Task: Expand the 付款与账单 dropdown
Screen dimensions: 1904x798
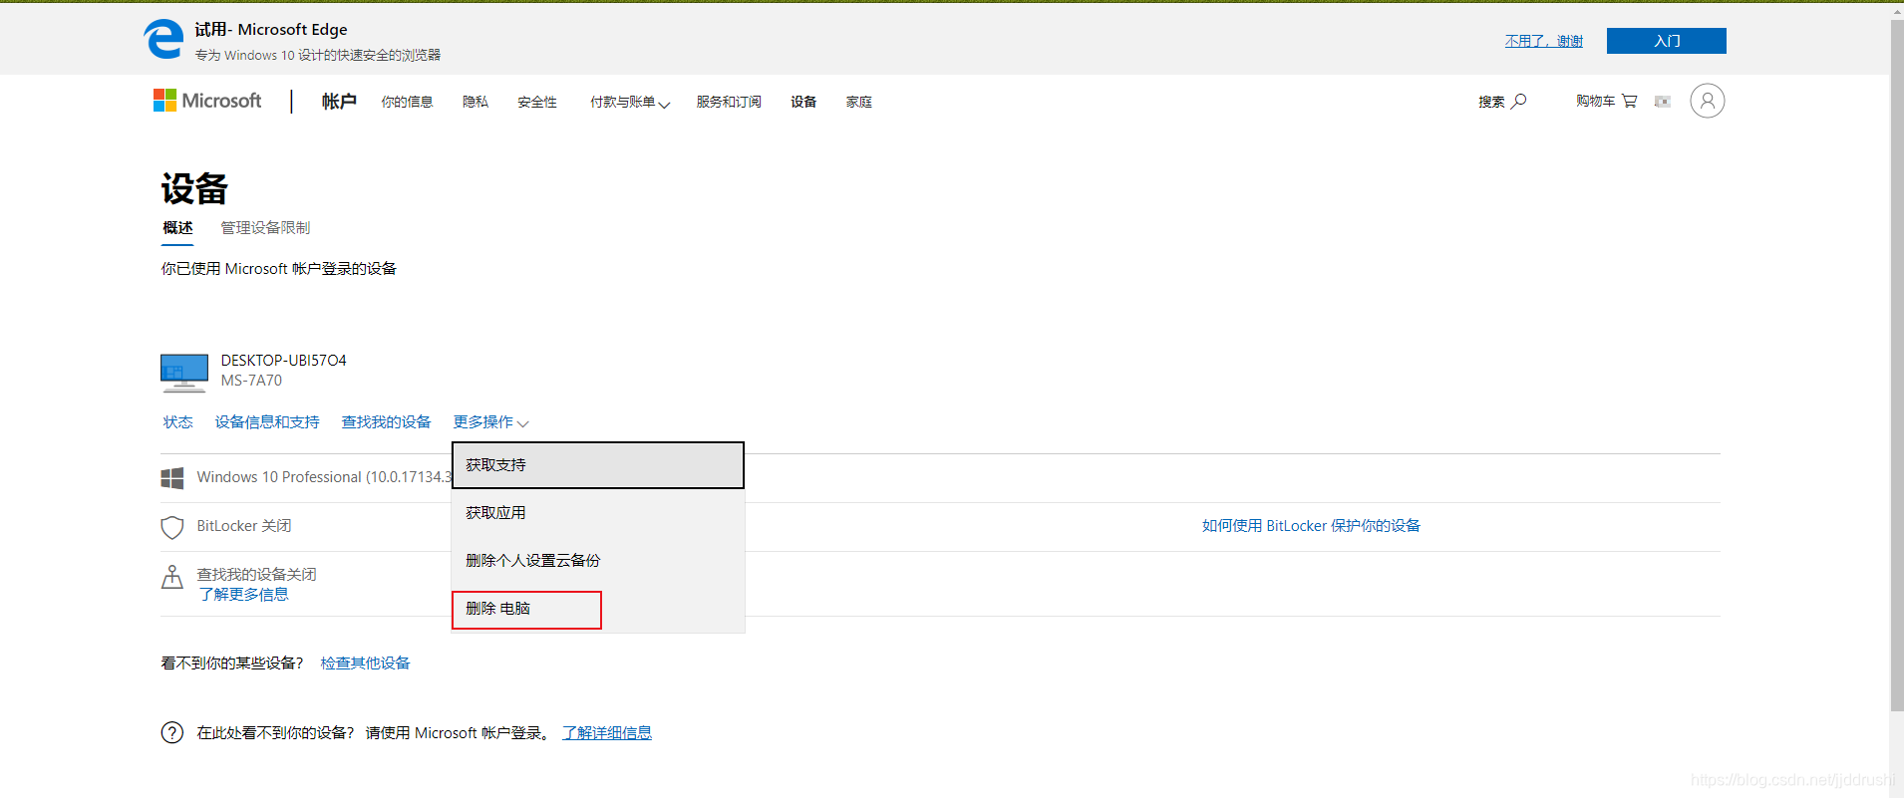Action: [x=630, y=102]
